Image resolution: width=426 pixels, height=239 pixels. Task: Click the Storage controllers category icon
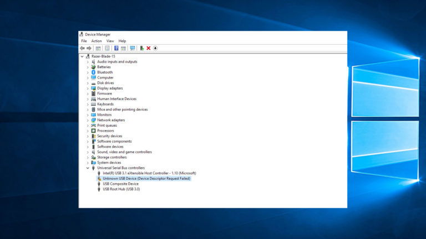[x=93, y=157]
